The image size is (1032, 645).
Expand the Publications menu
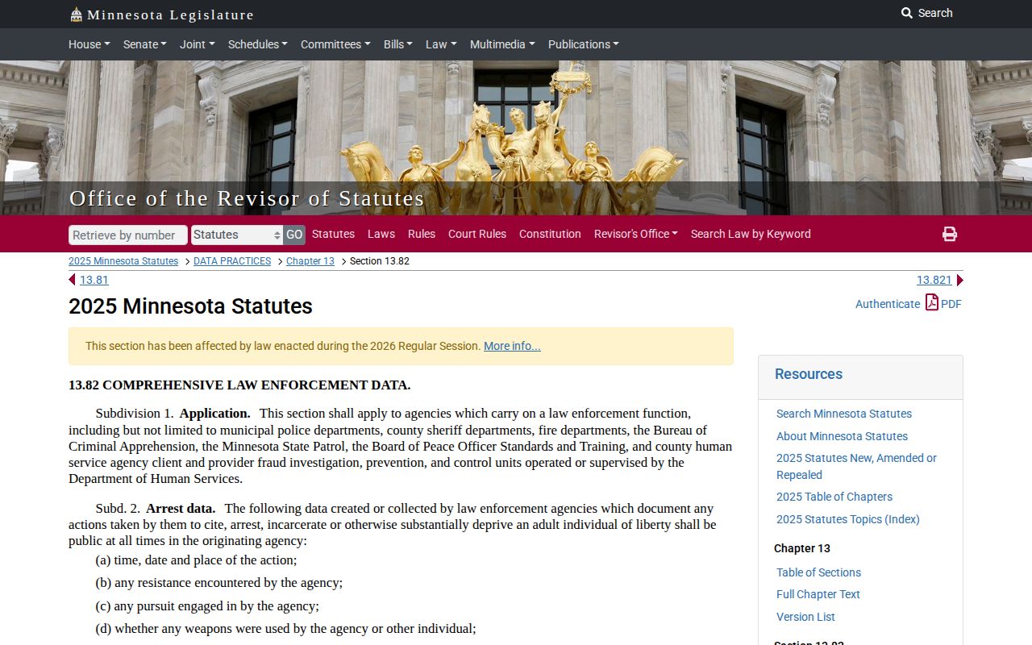584,44
